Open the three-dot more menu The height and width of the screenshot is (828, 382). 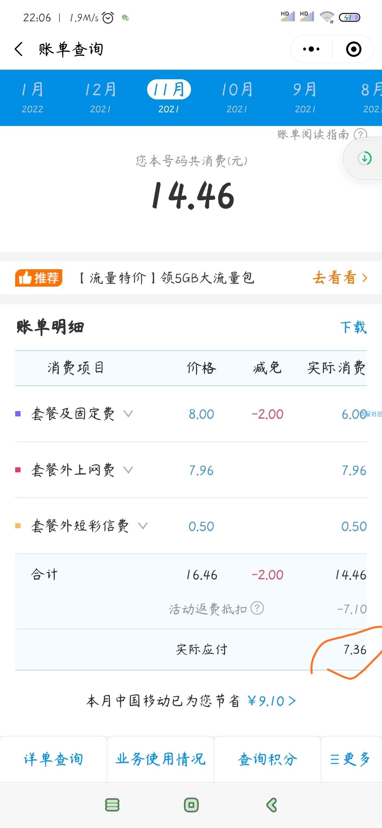coord(311,49)
